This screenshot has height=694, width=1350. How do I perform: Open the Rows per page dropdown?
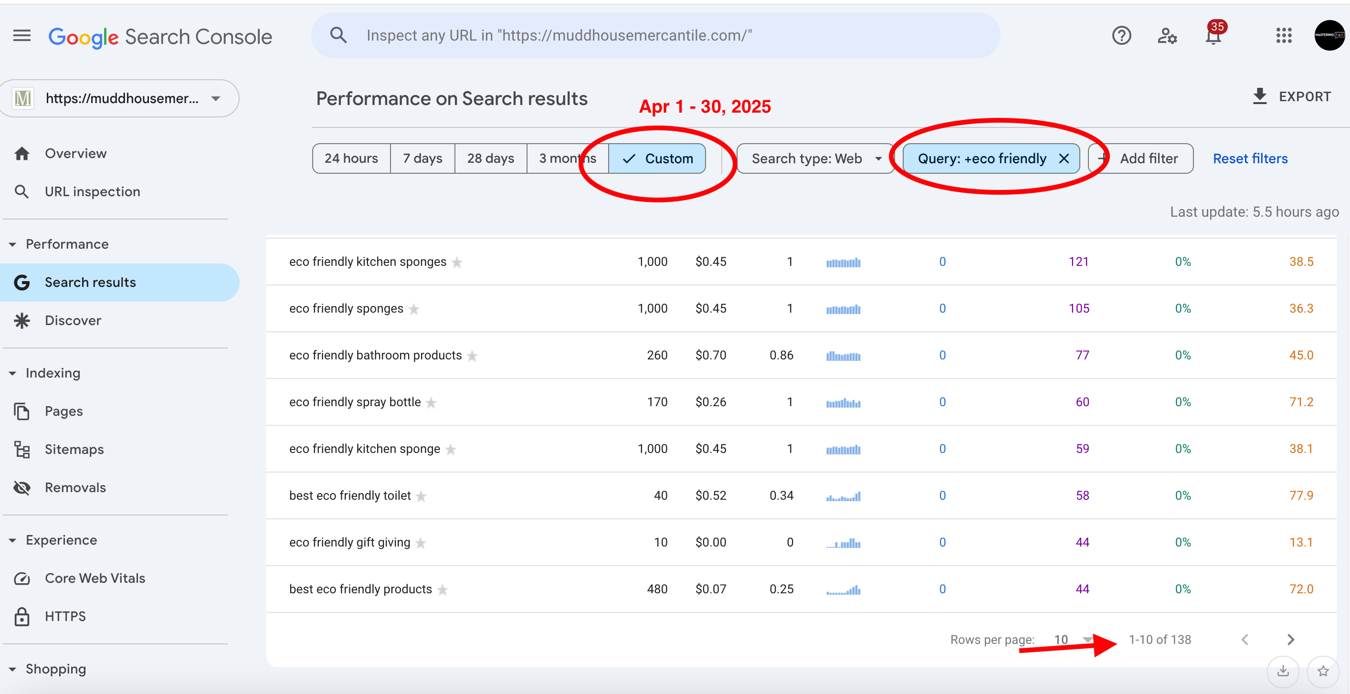1073,640
